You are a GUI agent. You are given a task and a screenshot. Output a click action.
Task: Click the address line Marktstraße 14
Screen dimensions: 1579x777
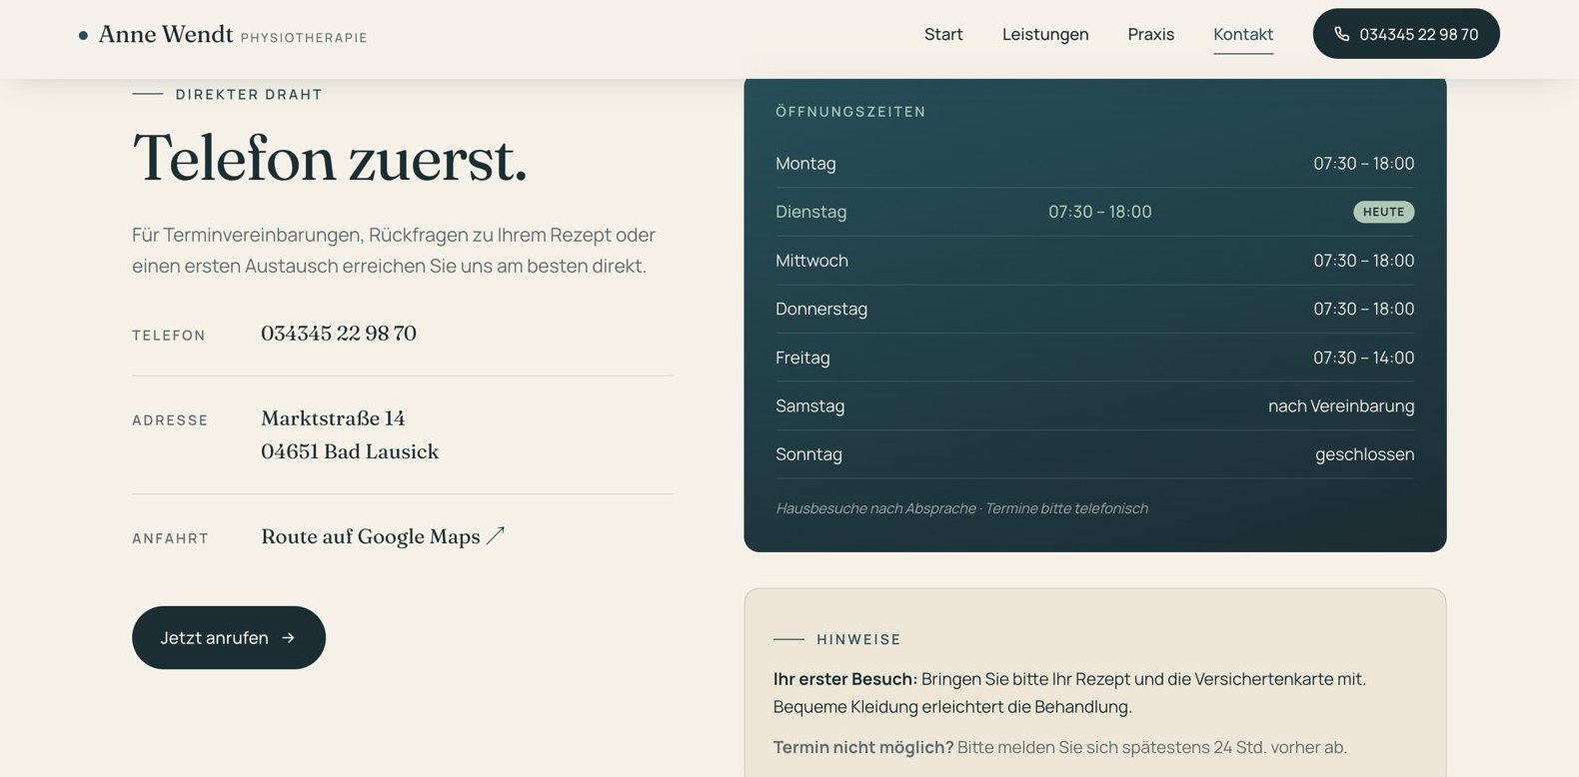pyautogui.click(x=333, y=417)
